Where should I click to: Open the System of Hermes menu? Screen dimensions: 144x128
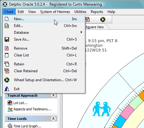(x=55, y=12)
